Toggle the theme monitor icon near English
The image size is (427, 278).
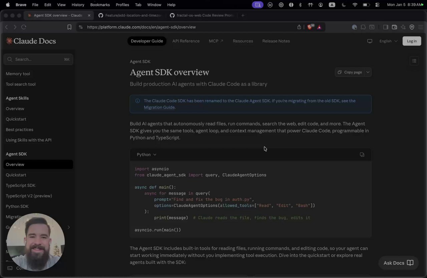pyautogui.click(x=370, y=41)
